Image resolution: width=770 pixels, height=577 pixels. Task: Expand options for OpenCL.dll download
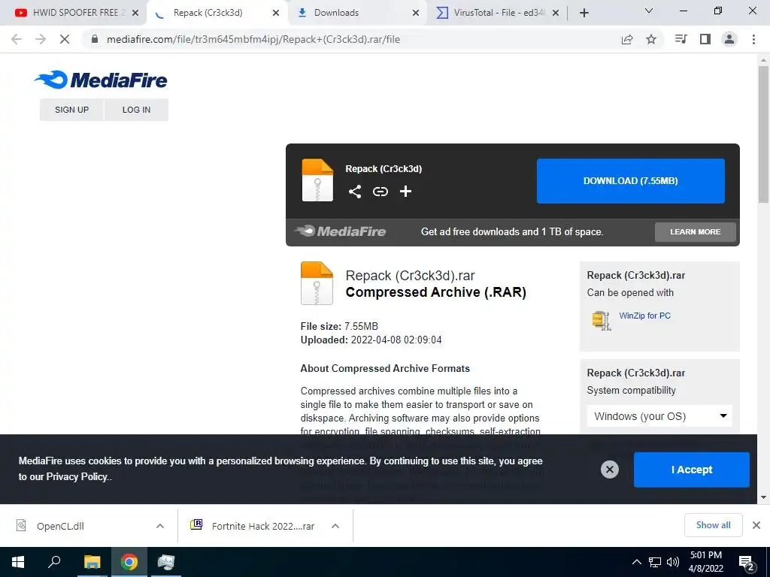tap(160, 526)
